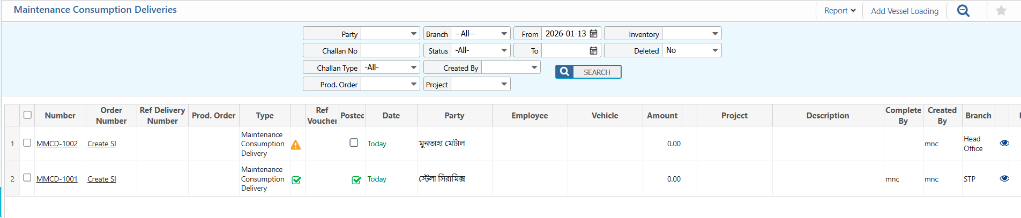Click the Project column header
The width and height of the screenshot is (1021, 218).
point(734,115)
